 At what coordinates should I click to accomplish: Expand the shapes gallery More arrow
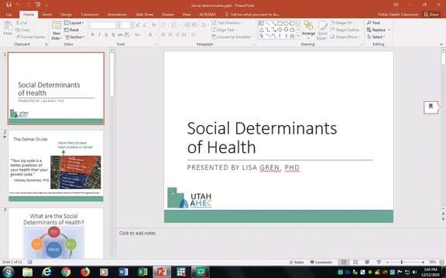pyautogui.click(x=298, y=36)
